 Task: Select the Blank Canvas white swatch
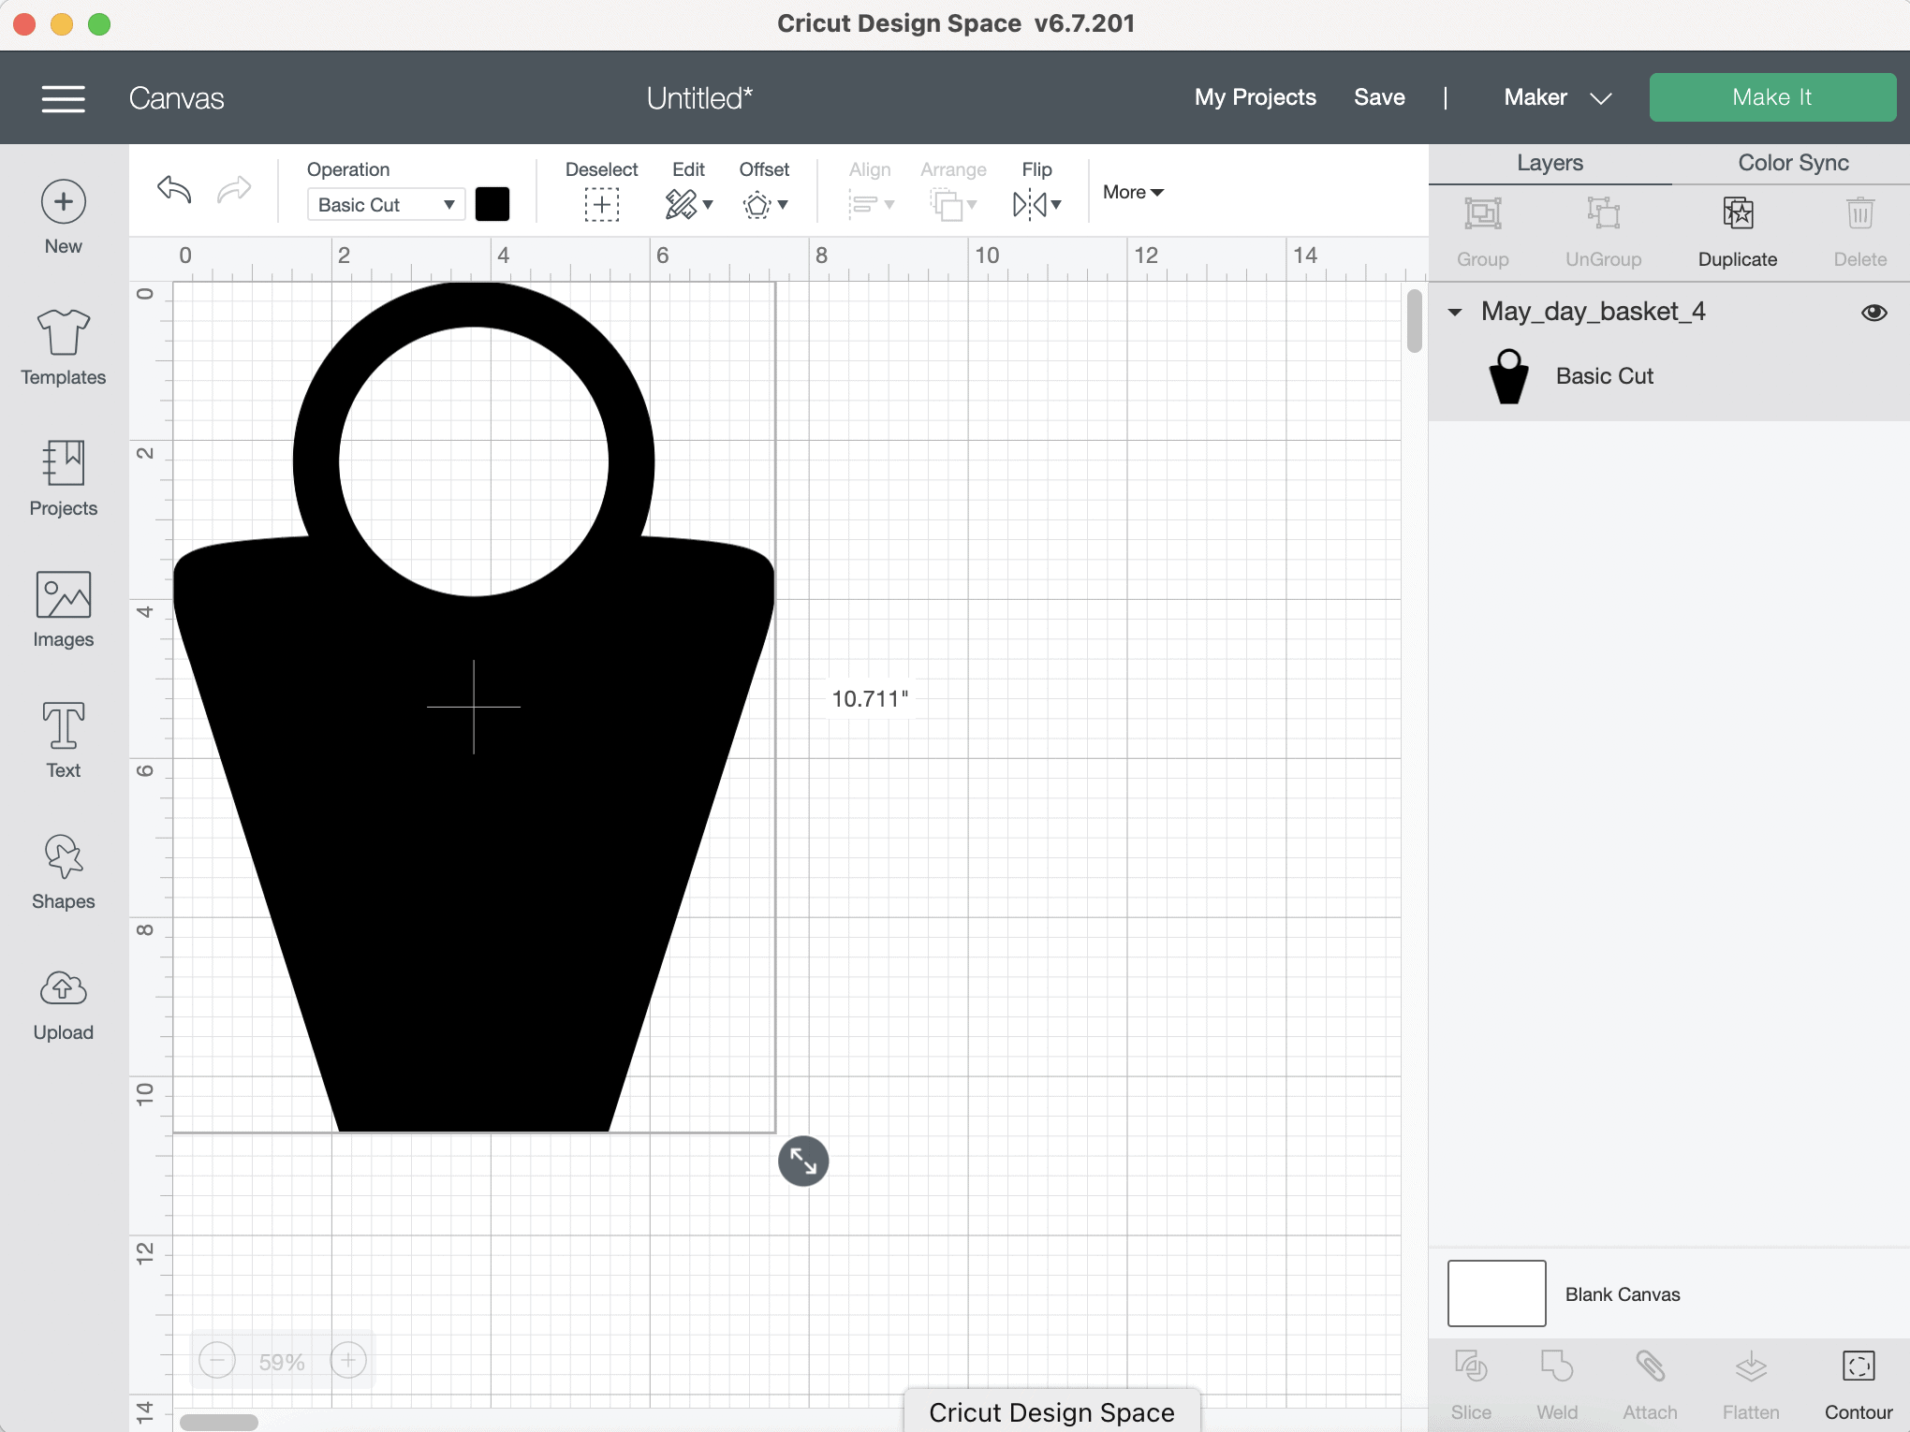[x=1496, y=1293]
